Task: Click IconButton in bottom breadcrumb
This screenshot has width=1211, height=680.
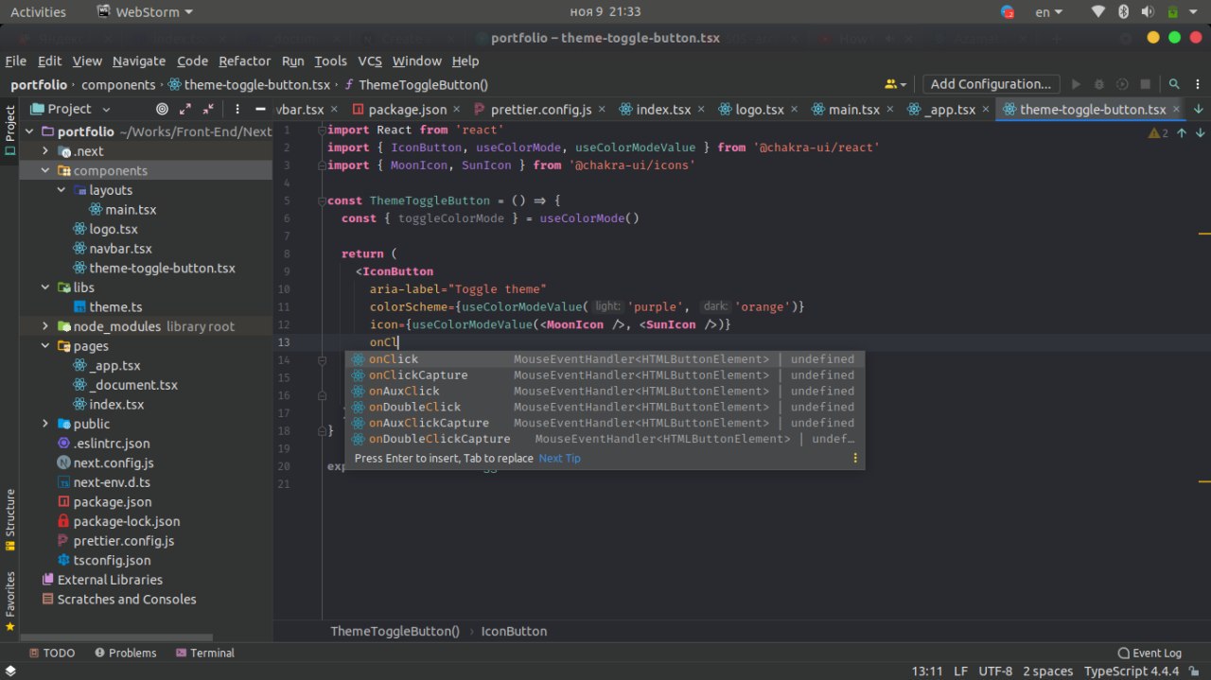Action: pyautogui.click(x=514, y=631)
